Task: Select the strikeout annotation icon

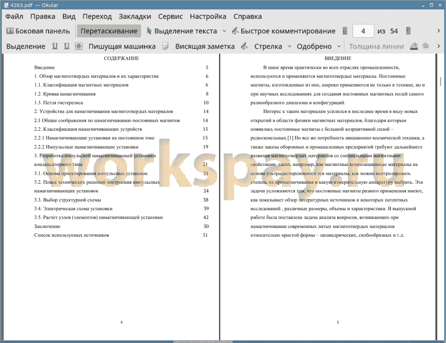Action: tap(79, 46)
